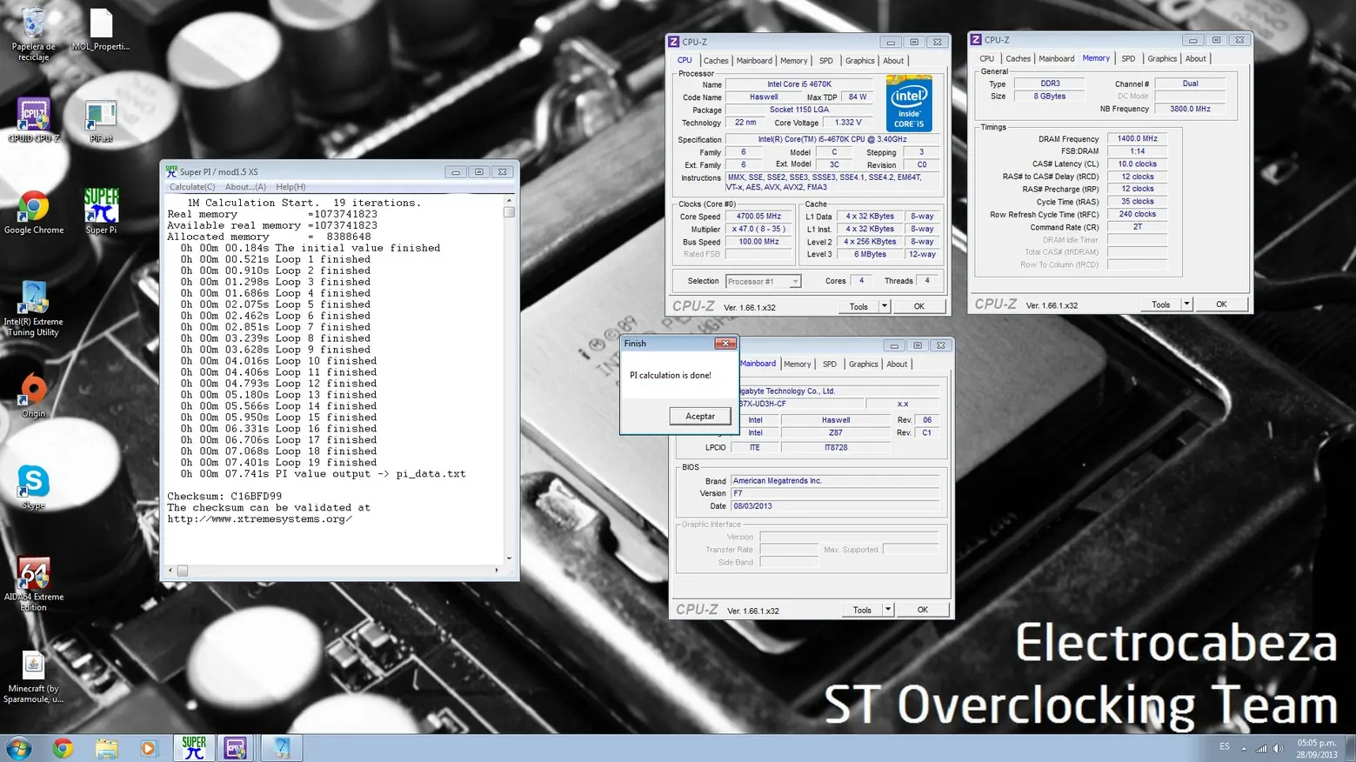Click OK in the CPU-Z Memory window

point(1221,304)
